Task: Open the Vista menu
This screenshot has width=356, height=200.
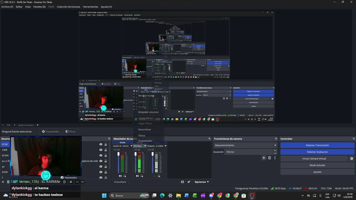Action: pos(28,7)
